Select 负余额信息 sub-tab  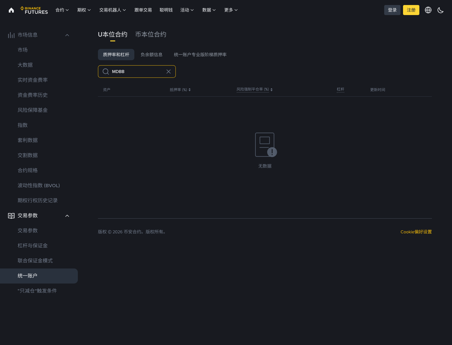[x=151, y=54]
